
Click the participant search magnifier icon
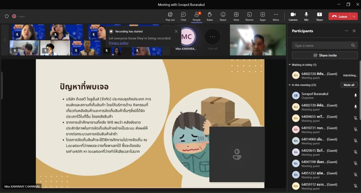click(353, 45)
